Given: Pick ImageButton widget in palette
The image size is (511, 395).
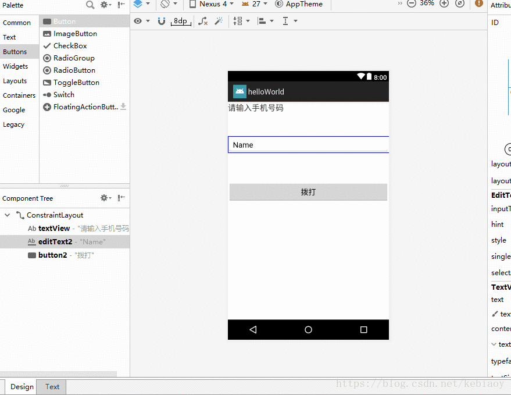Looking at the screenshot, I should pyautogui.click(x=85, y=34).
